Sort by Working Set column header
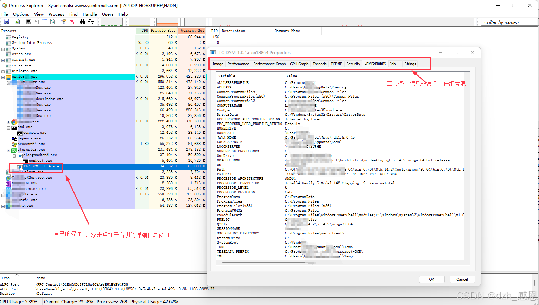539x305 pixels. [192, 31]
